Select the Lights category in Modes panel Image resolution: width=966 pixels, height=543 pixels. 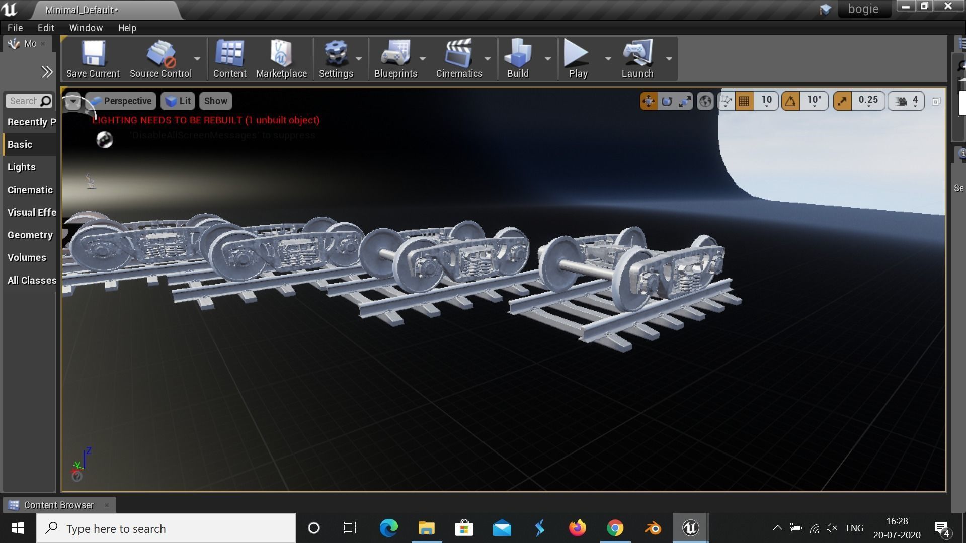22,167
